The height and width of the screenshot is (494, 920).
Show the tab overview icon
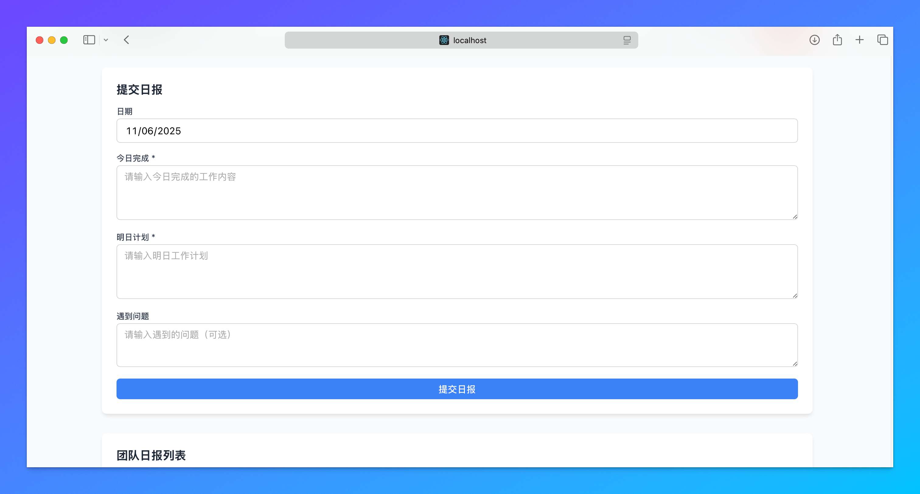883,40
